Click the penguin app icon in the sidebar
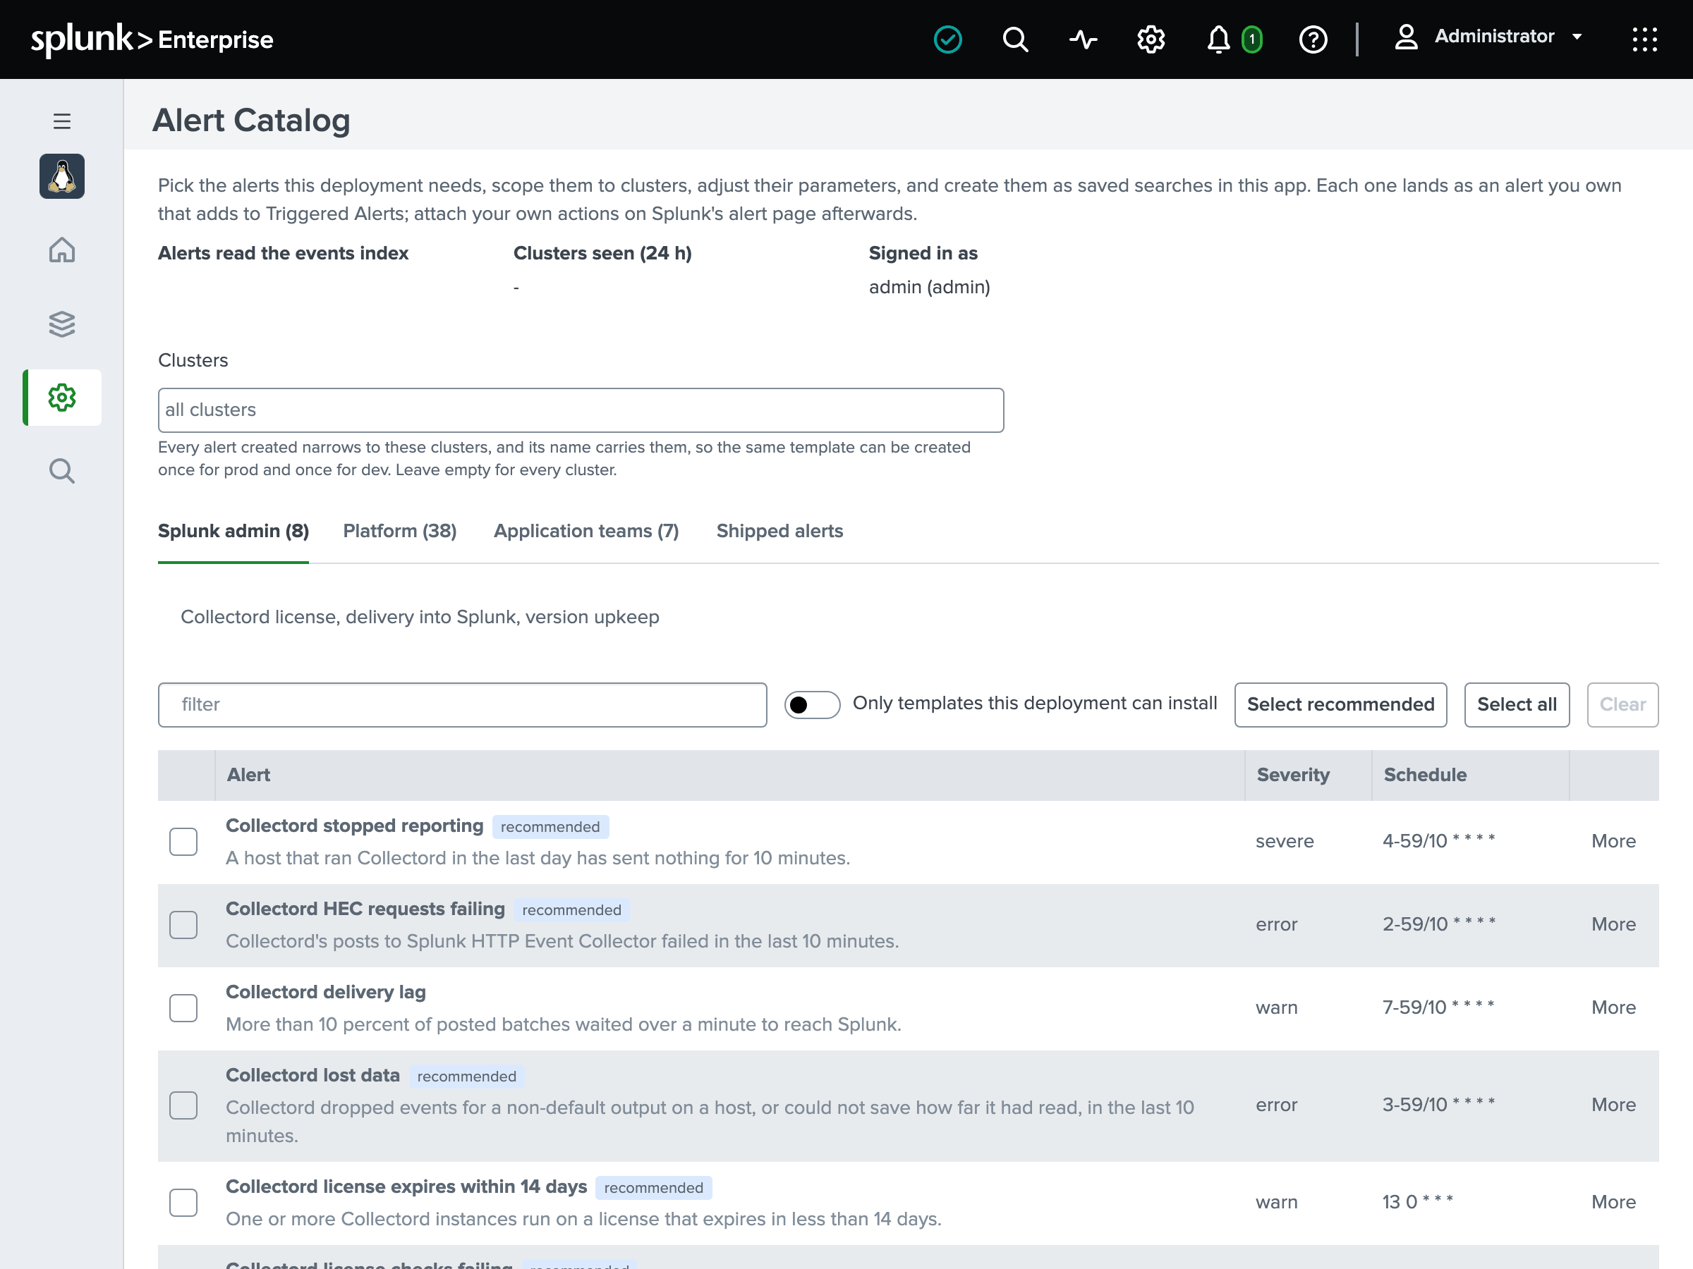Viewport: 1693px width, 1269px height. pyautogui.click(x=62, y=176)
